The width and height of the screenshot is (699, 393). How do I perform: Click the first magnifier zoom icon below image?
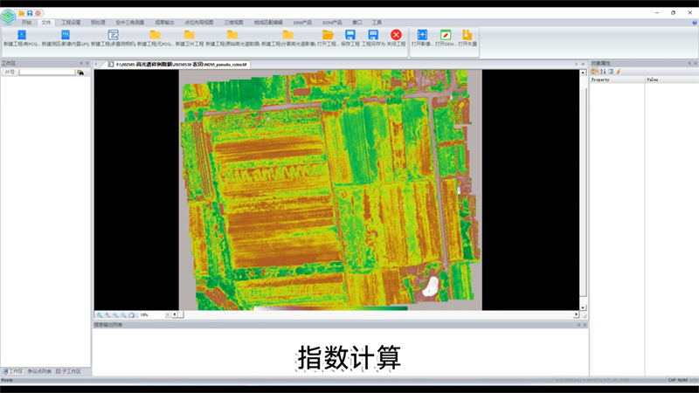[x=100, y=315]
